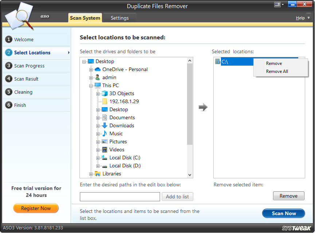Switch to the Settings tab
This screenshot has height=233, width=315.
point(119,18)
